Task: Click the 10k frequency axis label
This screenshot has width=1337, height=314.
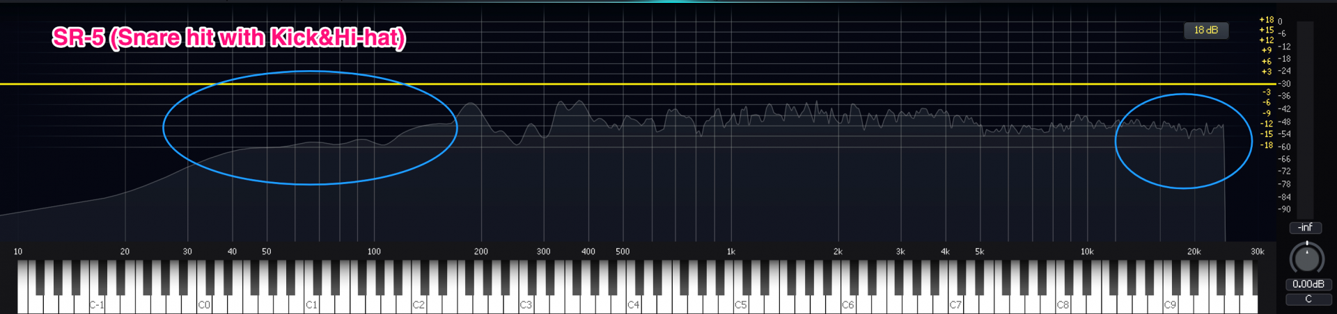Action: pos(1087,251)
